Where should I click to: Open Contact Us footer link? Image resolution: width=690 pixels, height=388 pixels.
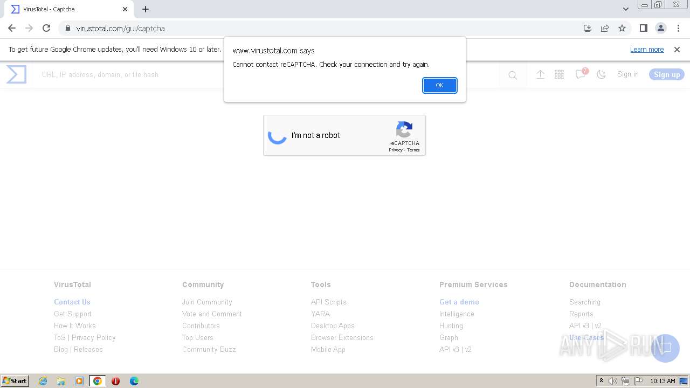click(72, 302)
